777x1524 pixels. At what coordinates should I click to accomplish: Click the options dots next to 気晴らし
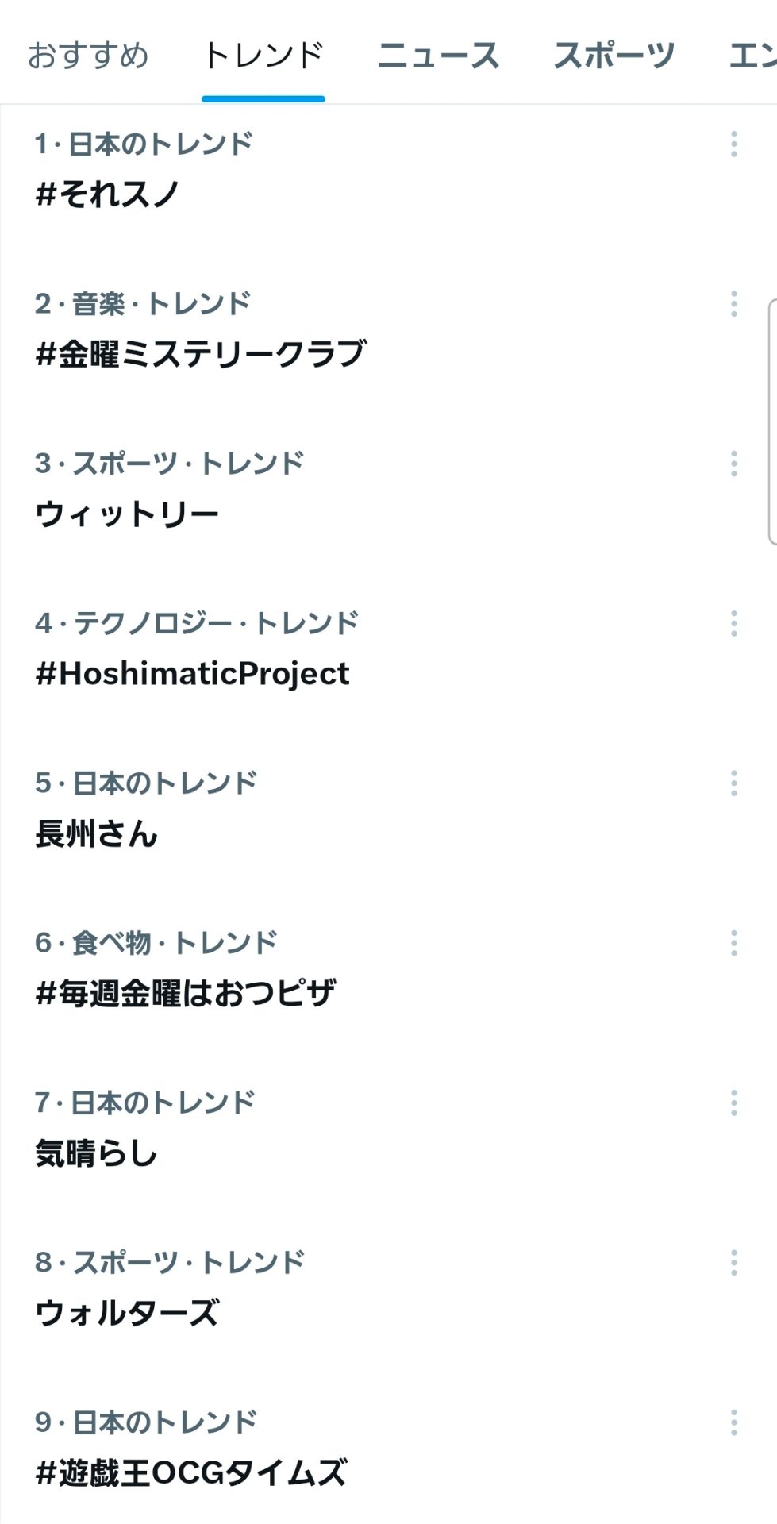[x=733, y=1103]
